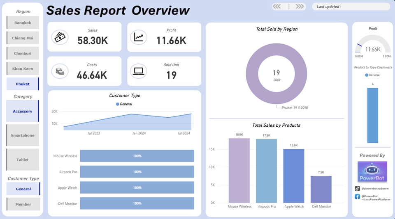The height and width of the screenshot is (219, 395).
Task: Click the 58.30K sales value
Action: (93, 41)
